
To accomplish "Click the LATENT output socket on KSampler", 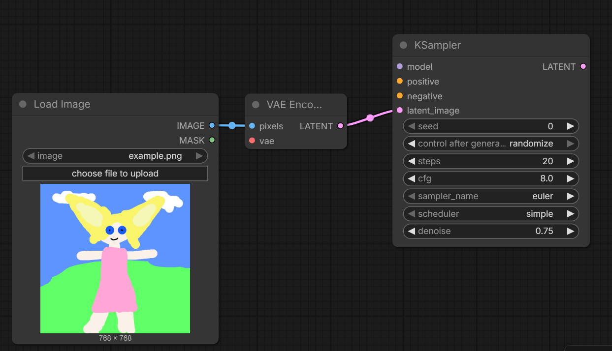I will 583,66.
